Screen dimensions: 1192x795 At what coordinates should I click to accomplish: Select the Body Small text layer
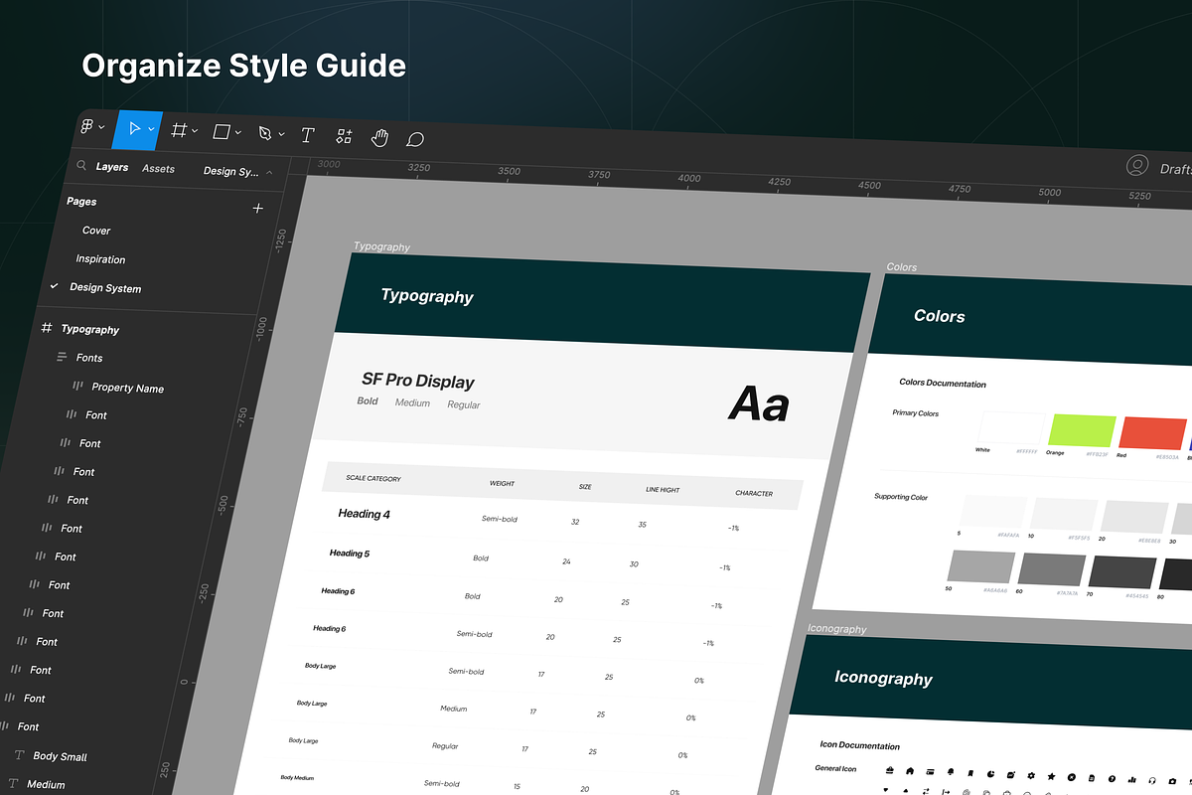pyautogui.click(x=60, y=756)
